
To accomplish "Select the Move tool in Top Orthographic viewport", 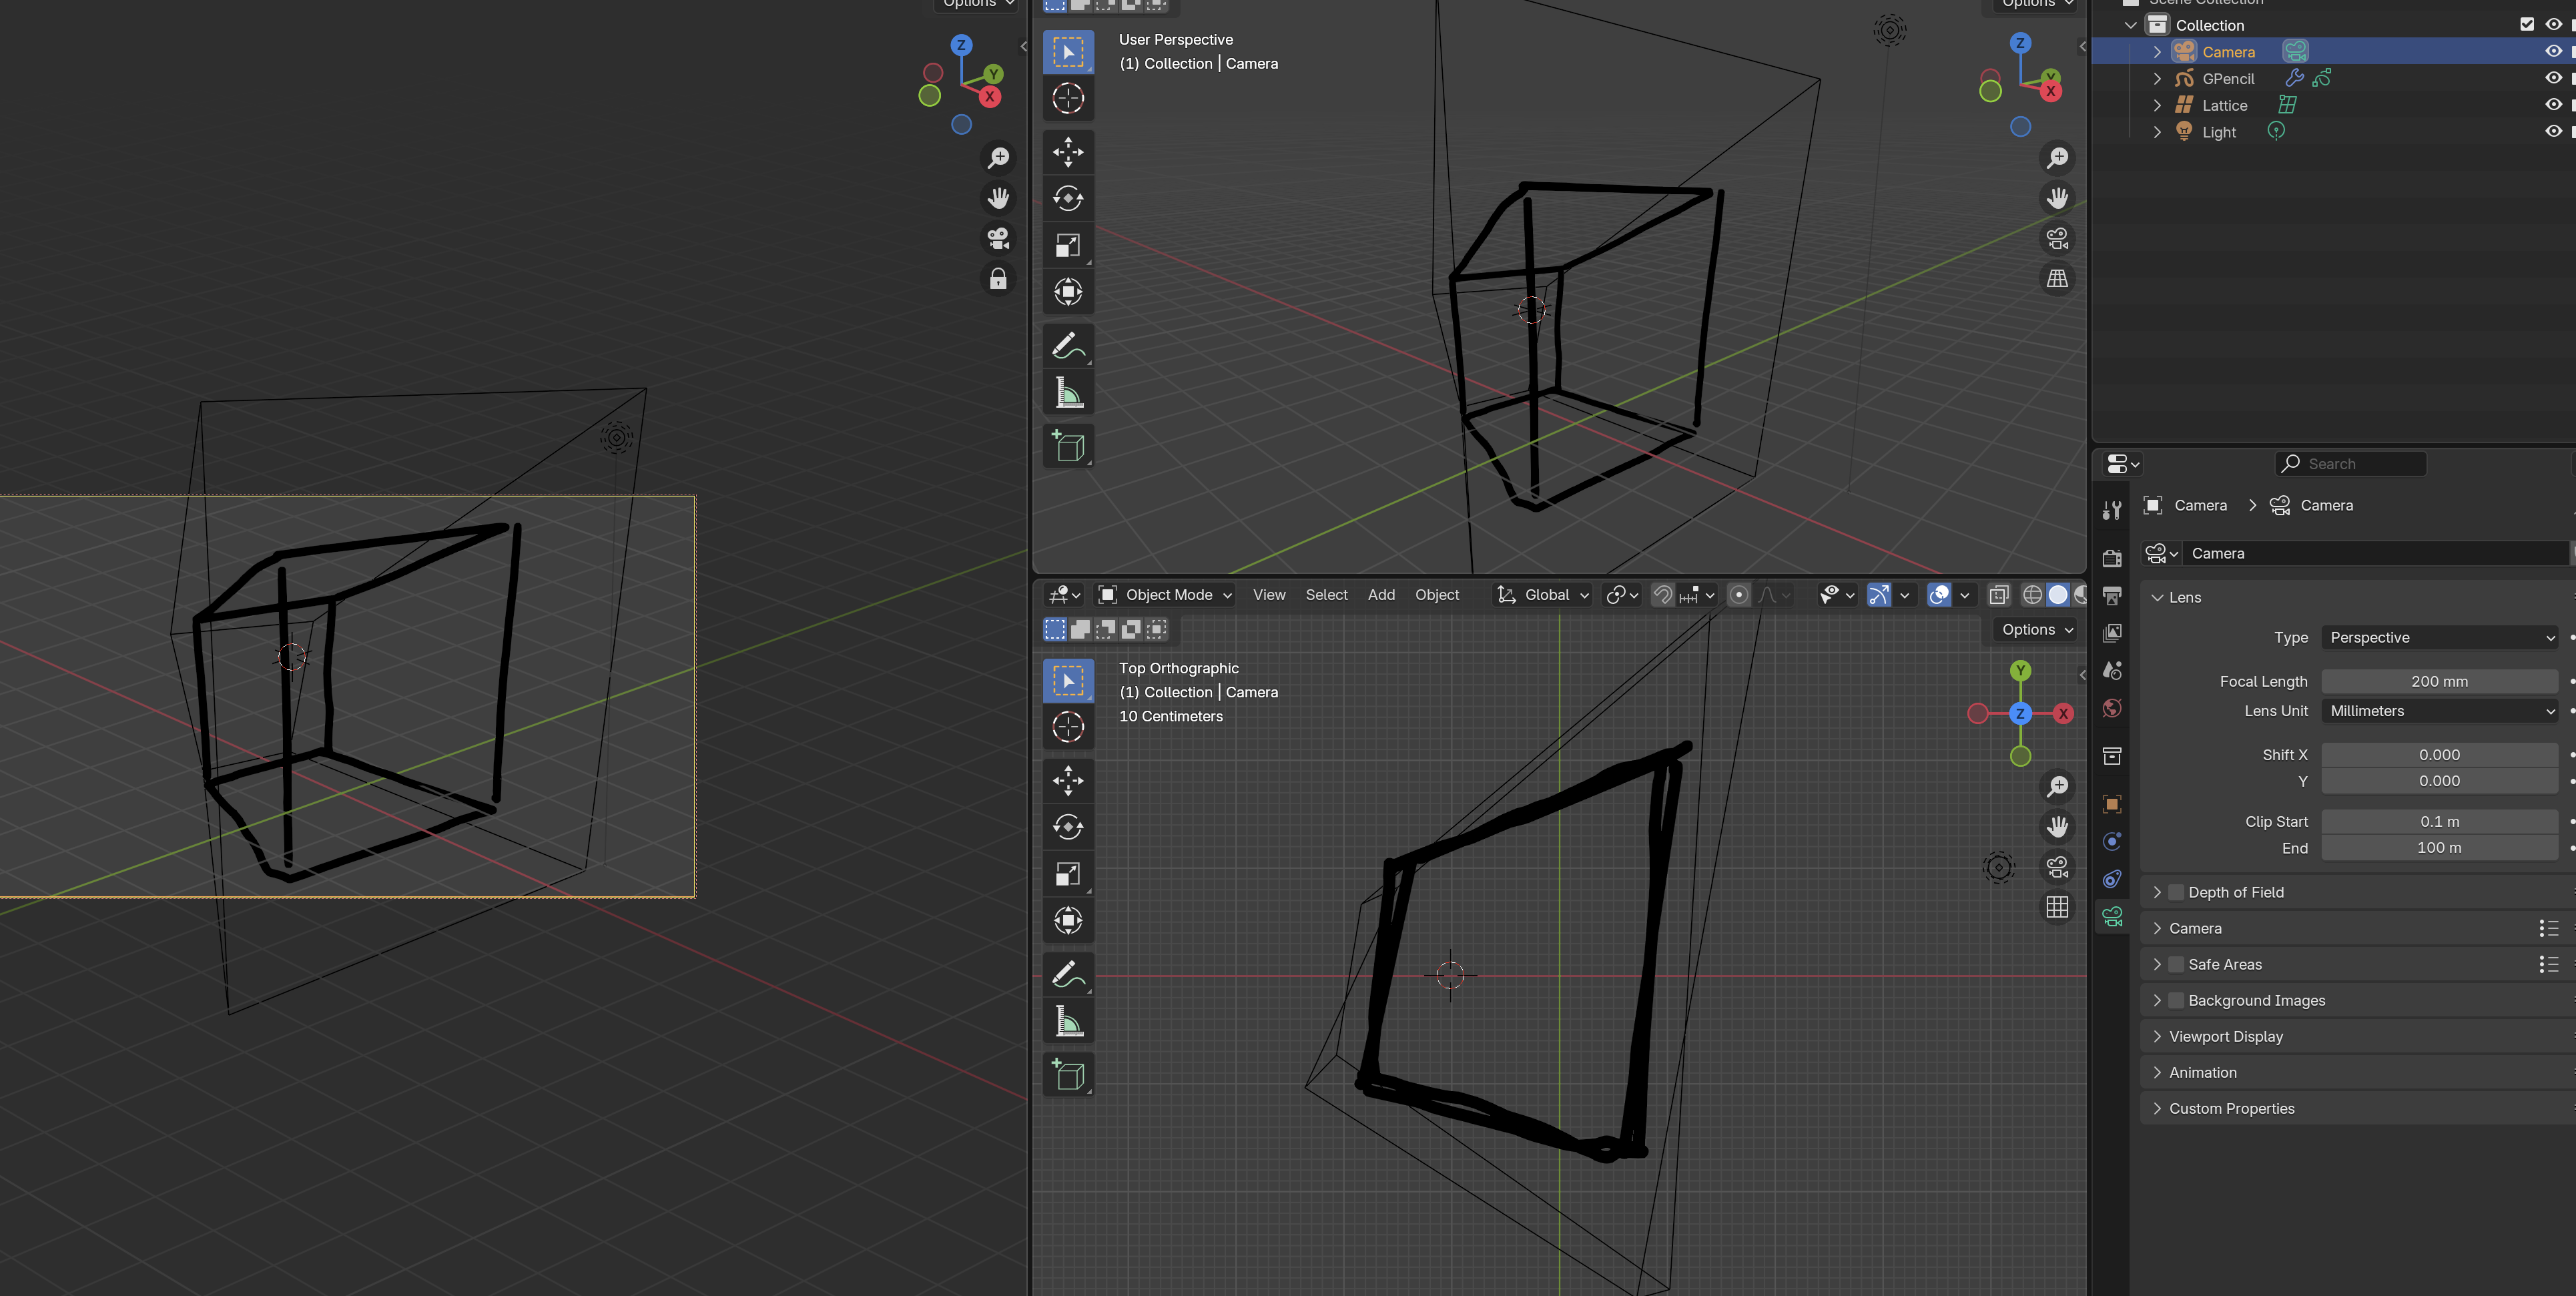I will click(1068, 781).
